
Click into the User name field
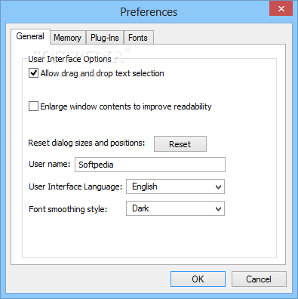(x=150, y=165)
